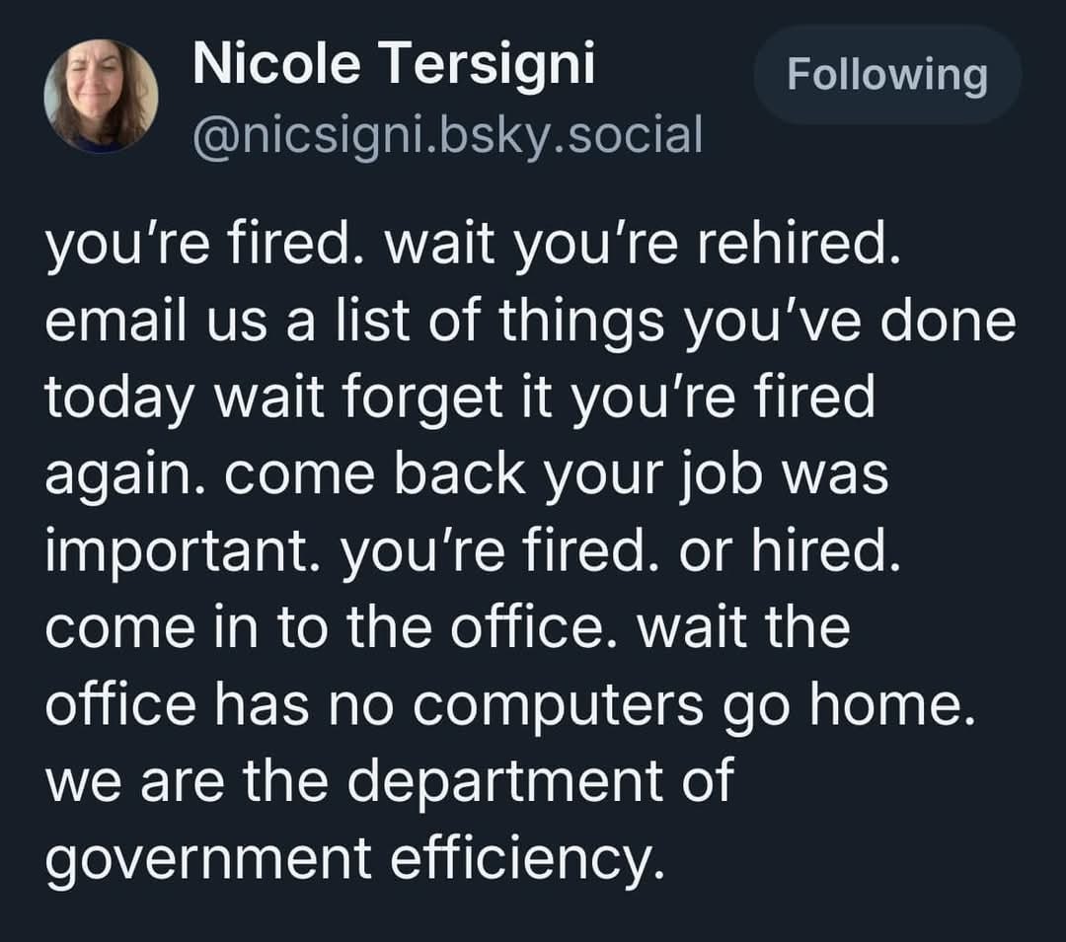Screen dimensions: 1066x942
Task: Toggle the Following button
Action: coord(886,75)
